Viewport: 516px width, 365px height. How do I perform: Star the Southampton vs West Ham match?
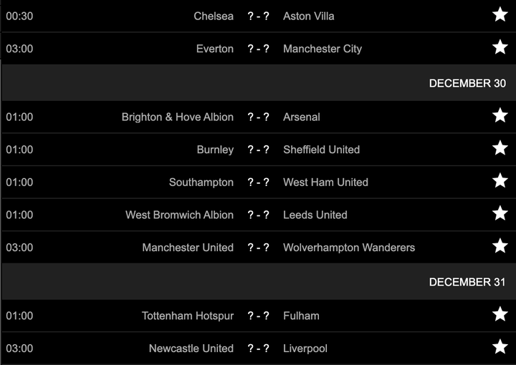pos(500,182)
